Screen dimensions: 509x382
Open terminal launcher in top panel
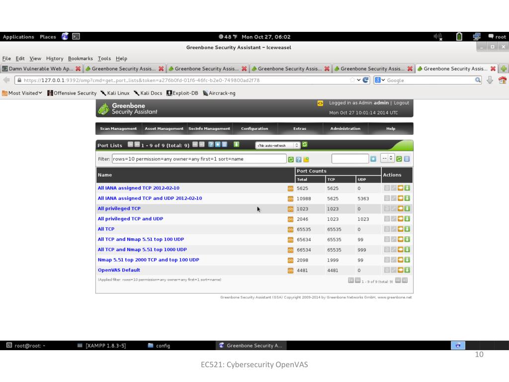click(76, 36)
